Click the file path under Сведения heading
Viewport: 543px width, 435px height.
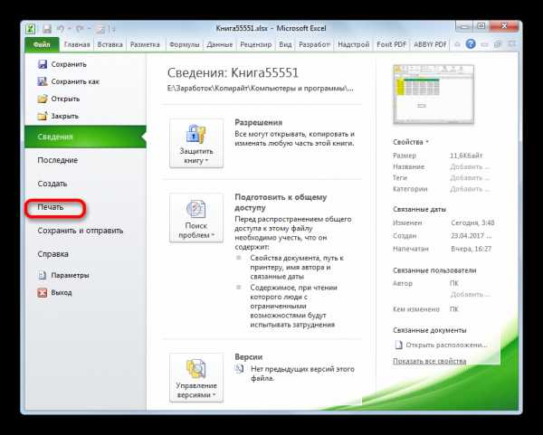[261, 89]
